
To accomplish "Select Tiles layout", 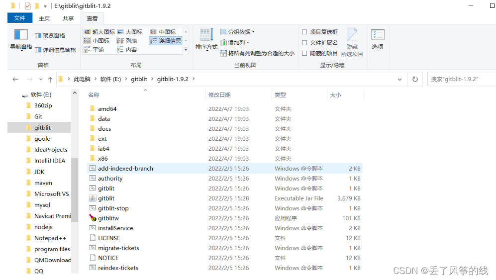I will point(94,50).
